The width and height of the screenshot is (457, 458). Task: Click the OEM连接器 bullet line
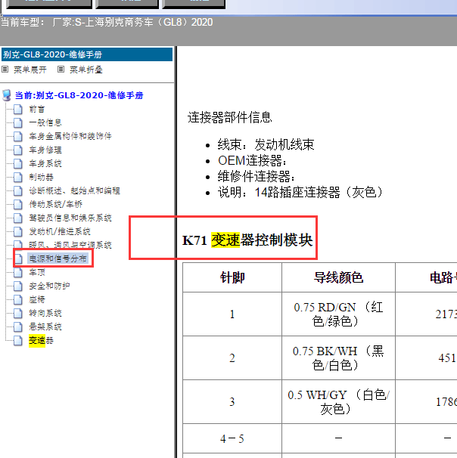(x=252, y=160)
